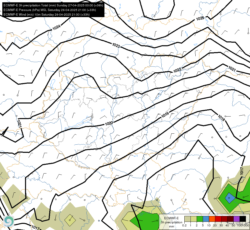The width and height of the screenshot is (250, 230).
Task: Click the 'Pressure (hPa) MSL' header line
Action: coord(50,10)
